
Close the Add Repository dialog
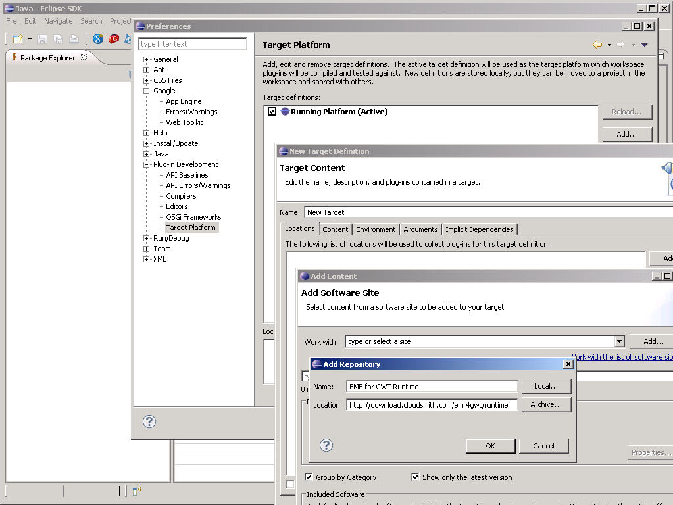[568, 364]
